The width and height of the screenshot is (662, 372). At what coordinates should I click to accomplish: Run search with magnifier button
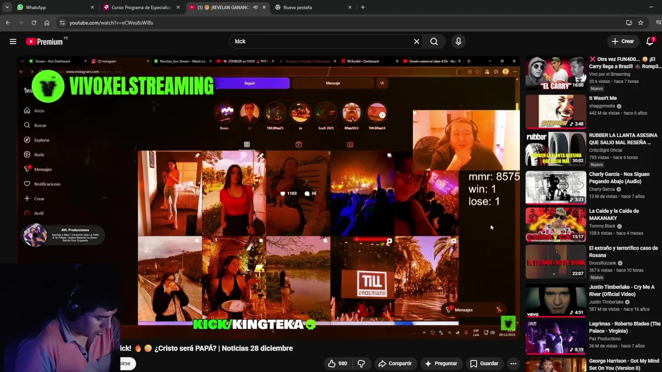point(434,41)
